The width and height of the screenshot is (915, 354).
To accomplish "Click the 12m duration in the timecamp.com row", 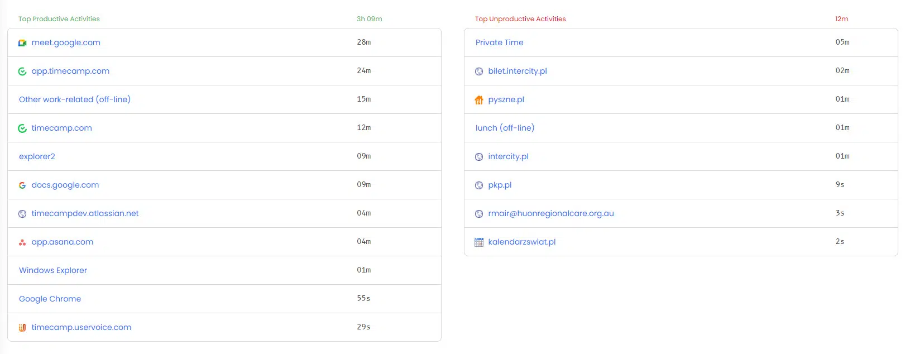I will pyautogui.click(x=364, y=127).
